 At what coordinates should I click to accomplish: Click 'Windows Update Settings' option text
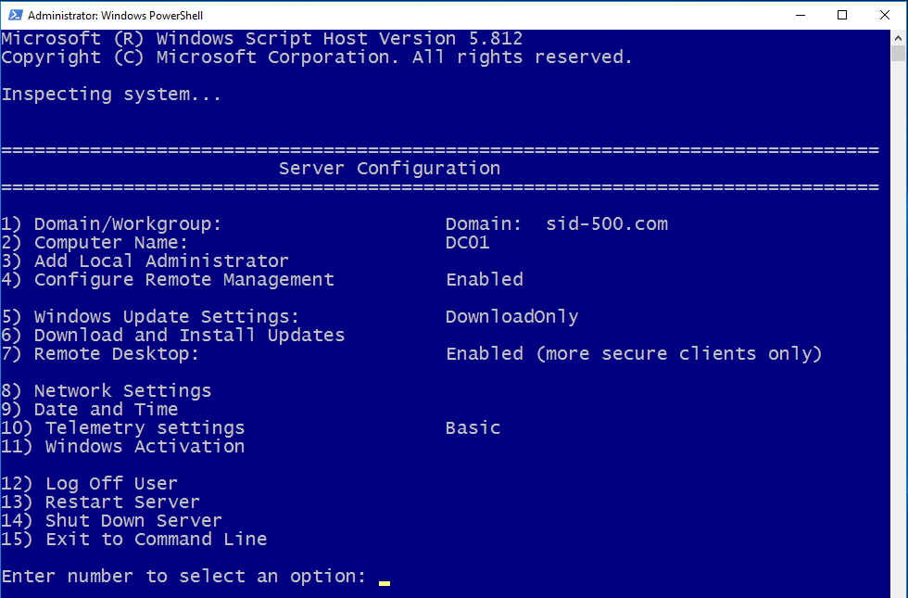(167, 317)
